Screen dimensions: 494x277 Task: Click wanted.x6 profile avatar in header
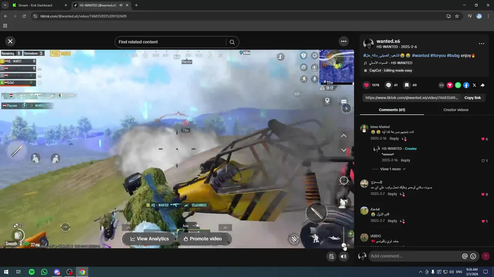pyautogui.click(x=368, y=43)
